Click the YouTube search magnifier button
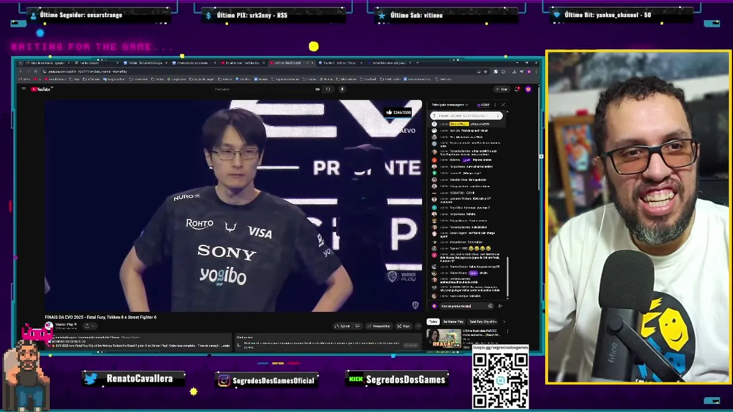 pos(328,89)
